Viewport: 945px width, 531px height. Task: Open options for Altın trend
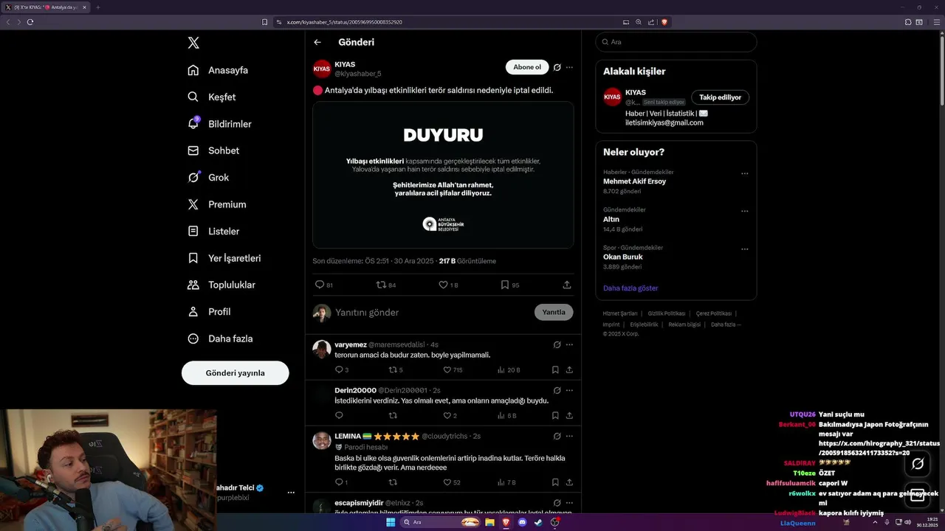745,212
